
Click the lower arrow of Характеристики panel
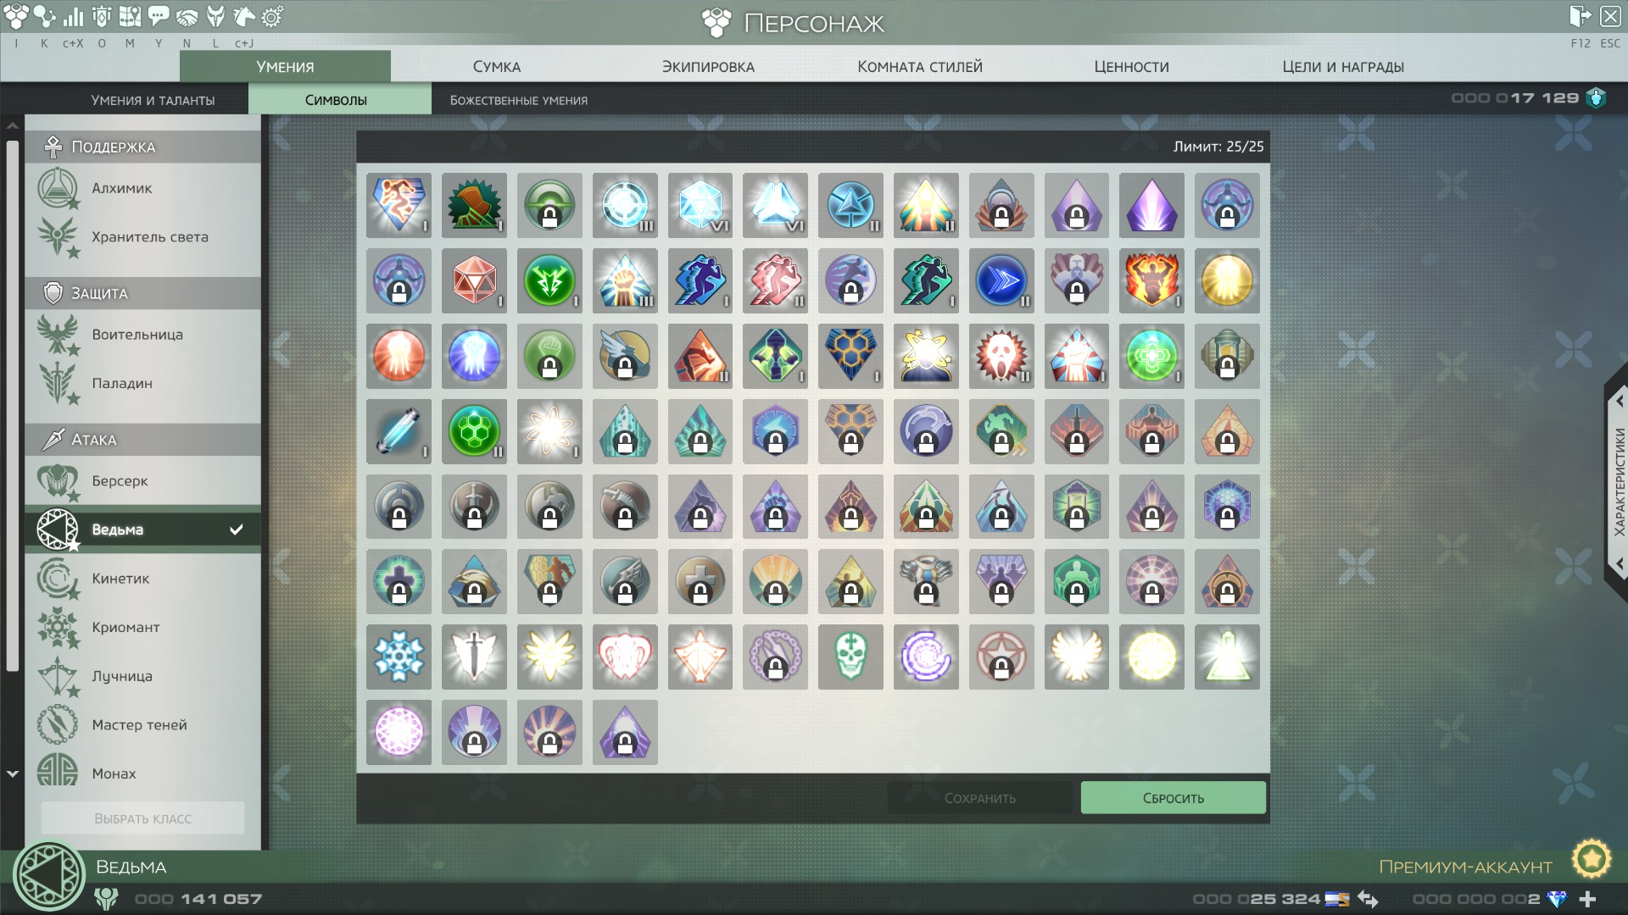coord(1619,563)
